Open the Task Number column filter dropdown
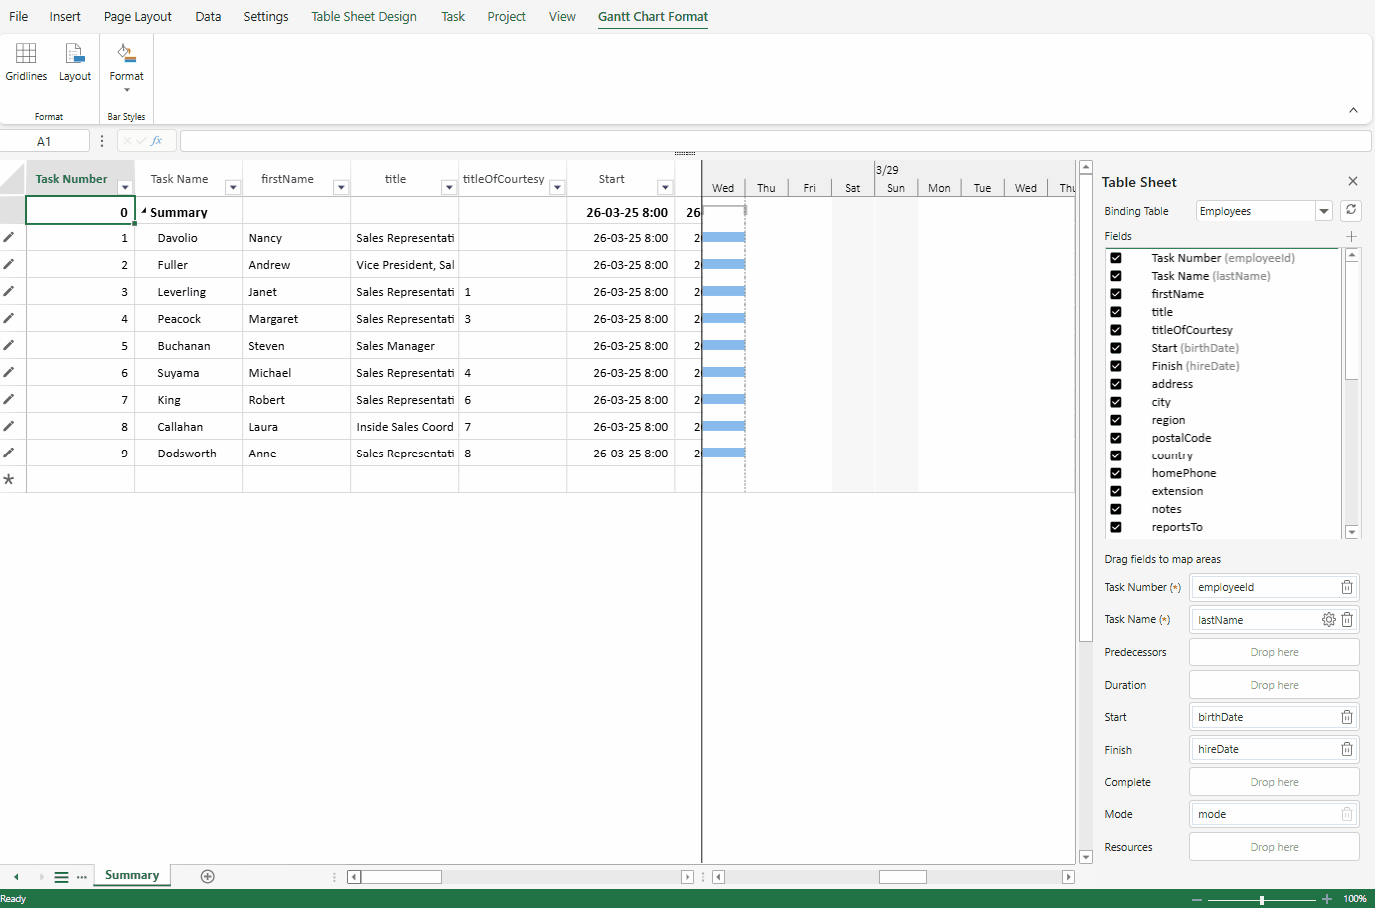 pos(125,187)
